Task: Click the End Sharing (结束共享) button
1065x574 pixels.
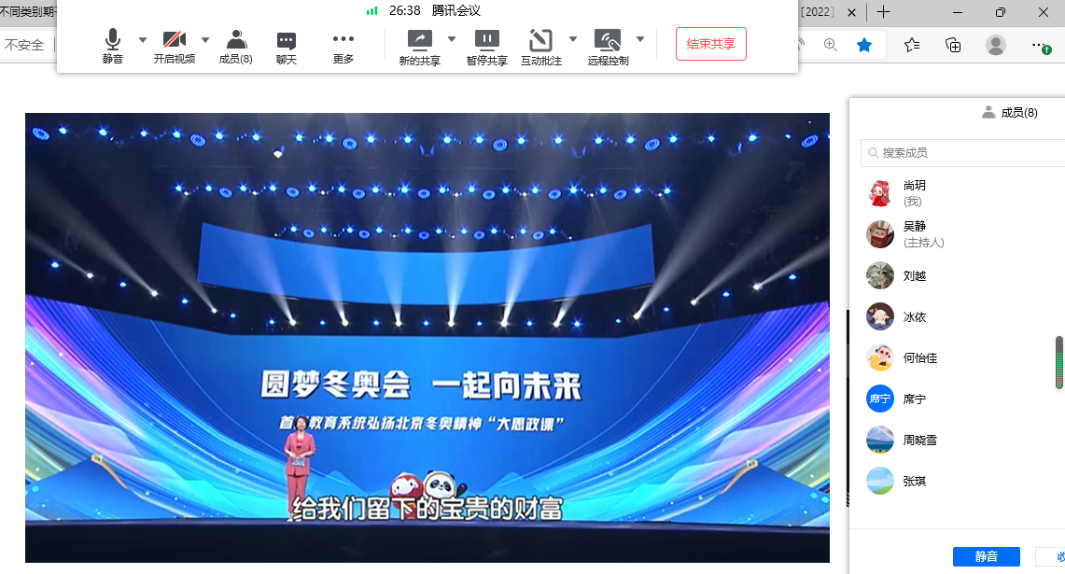Action: pos(711,44)
